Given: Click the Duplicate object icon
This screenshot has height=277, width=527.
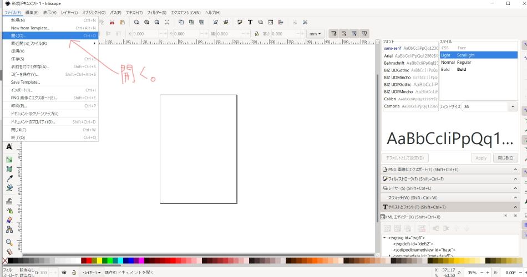Looking at the screenshot, I should pyautogui.click(x=181, y=22).
